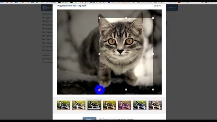This screenshot has height=122, width=217.
Task: Click the blue save button below filters
Action: point(90,119)
